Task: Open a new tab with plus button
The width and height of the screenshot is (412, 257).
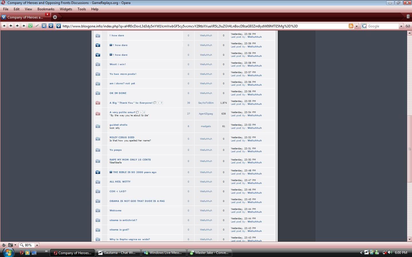Action: pyautogui.click(x=55, y=17)
